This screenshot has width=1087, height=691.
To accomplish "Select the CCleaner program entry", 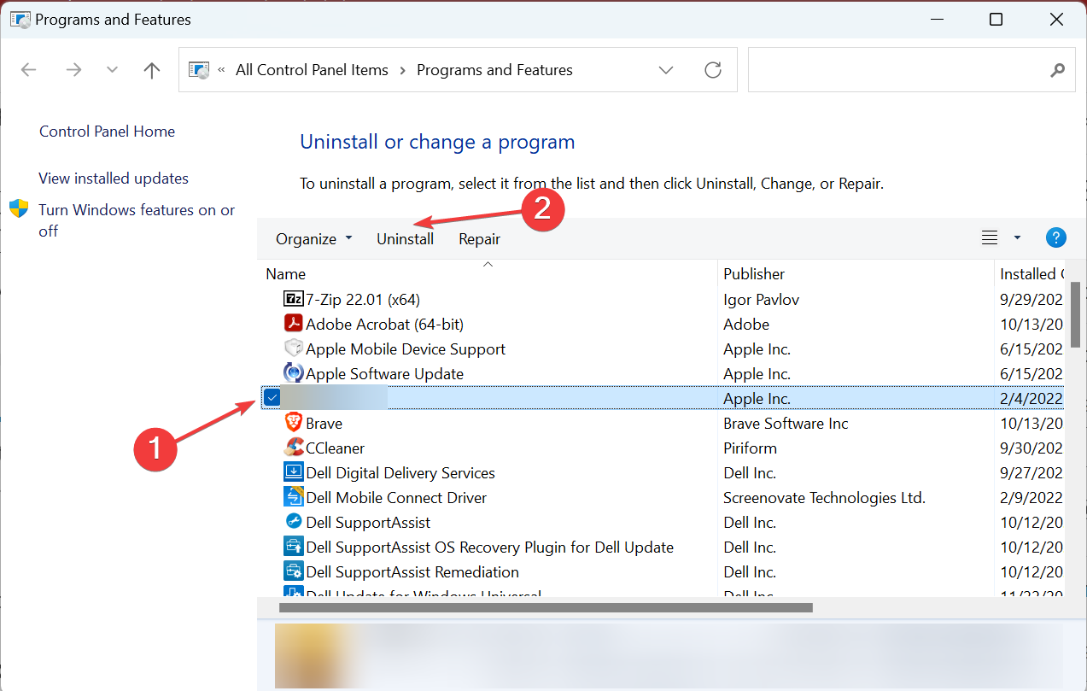I will click(x=336, y=448).
